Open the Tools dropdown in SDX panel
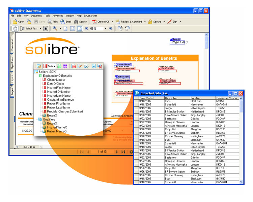 [50, 66]
